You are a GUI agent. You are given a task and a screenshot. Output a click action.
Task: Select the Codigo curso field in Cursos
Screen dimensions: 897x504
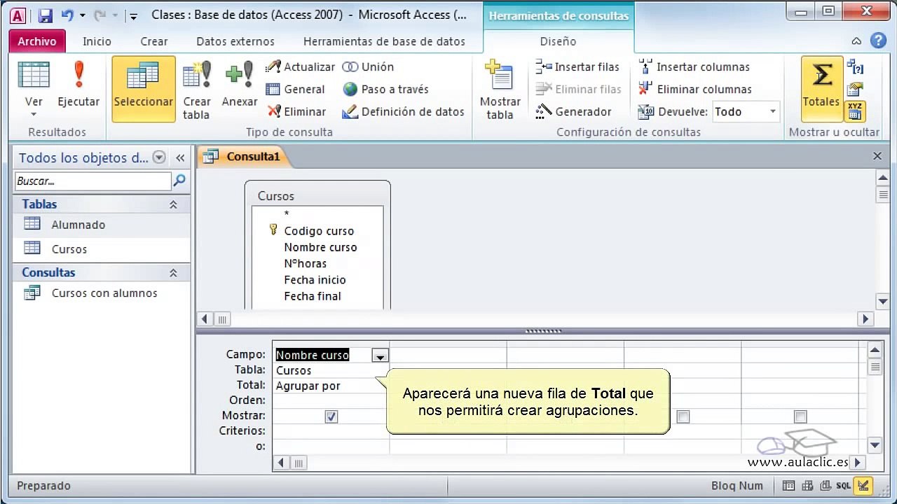(x=319, y=231)
